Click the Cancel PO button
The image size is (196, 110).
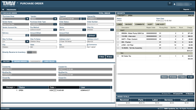[x=178, y=94]
